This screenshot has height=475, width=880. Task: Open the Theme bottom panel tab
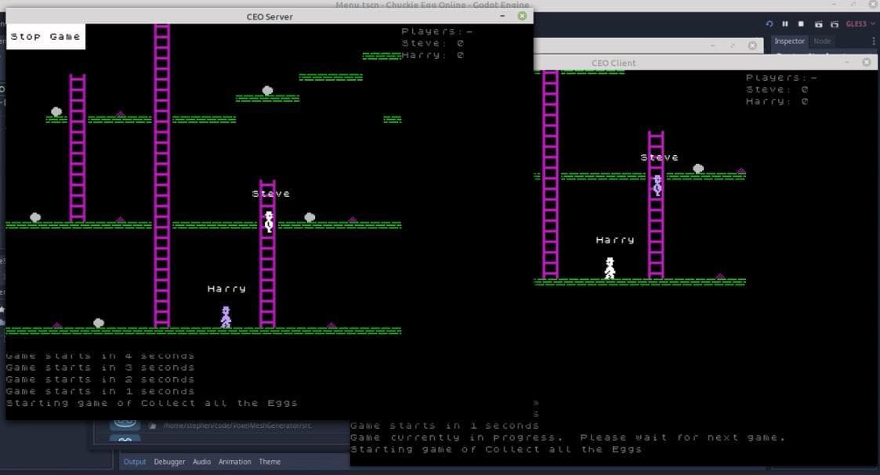pyautogui.click(x=270, y=462)
